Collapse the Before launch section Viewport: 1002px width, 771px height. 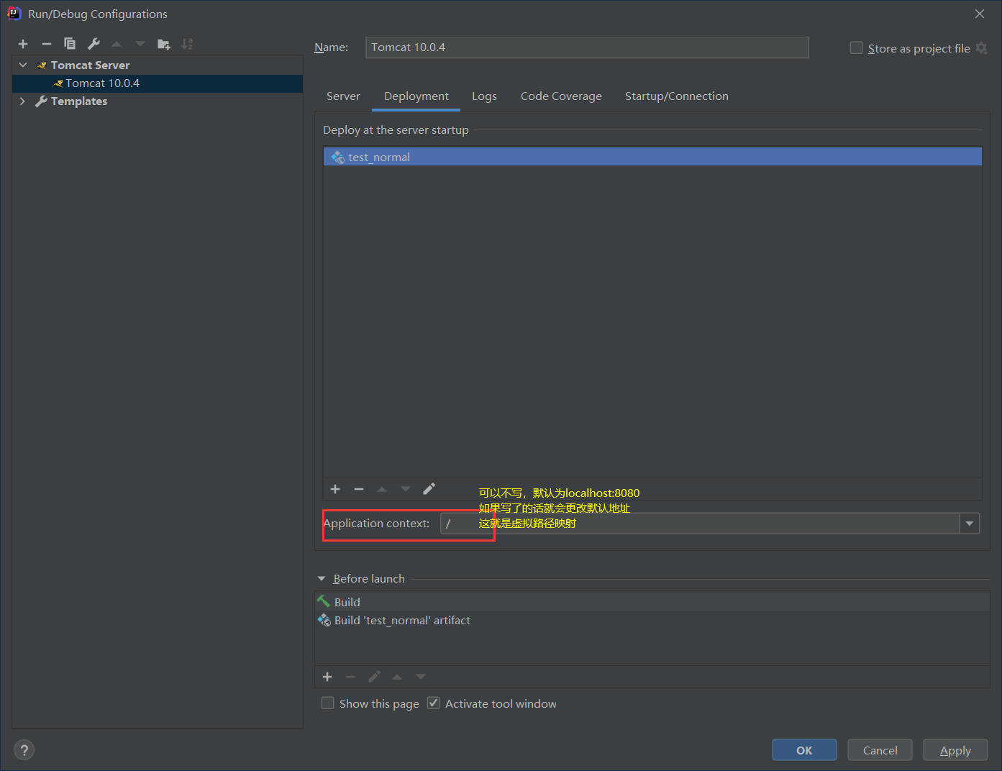pyautogui.click(x=322, y=579)
